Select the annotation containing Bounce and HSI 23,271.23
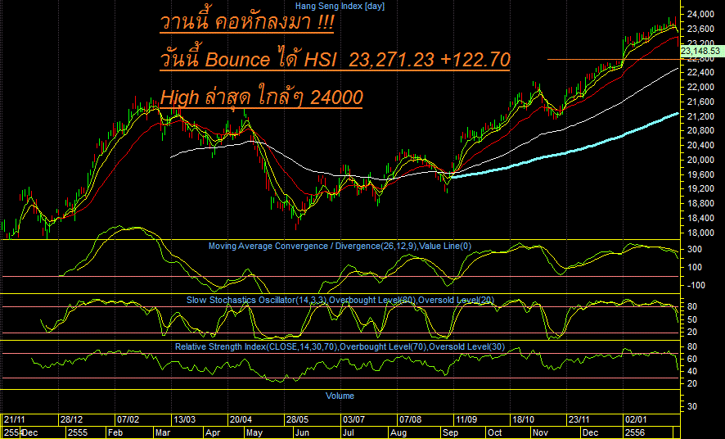Image resolution: width=725 pixels, height=439 pixels. coord(335,59)
